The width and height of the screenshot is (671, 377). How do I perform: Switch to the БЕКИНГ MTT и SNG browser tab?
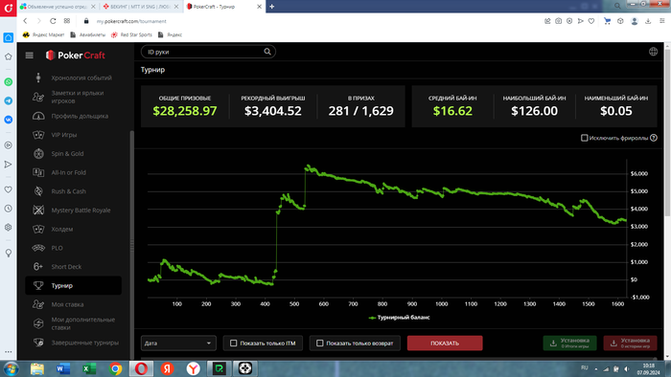coord(142,7)
